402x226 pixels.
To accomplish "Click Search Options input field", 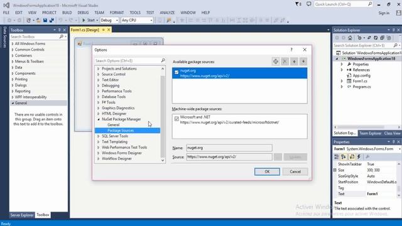I will [128, 61].
